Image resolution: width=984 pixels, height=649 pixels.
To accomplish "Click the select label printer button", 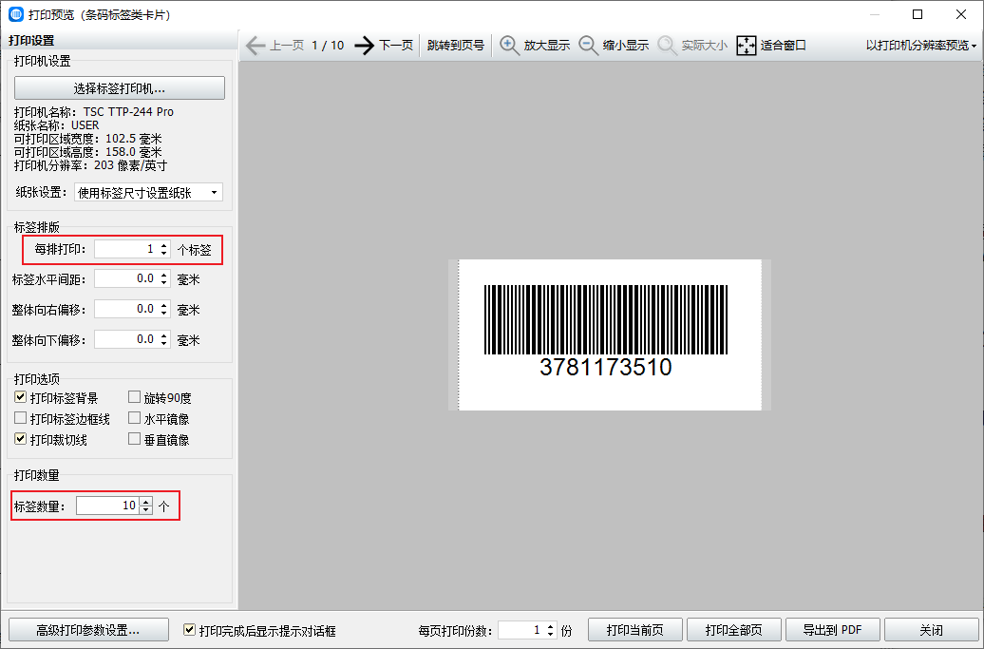I will point(120,87).
